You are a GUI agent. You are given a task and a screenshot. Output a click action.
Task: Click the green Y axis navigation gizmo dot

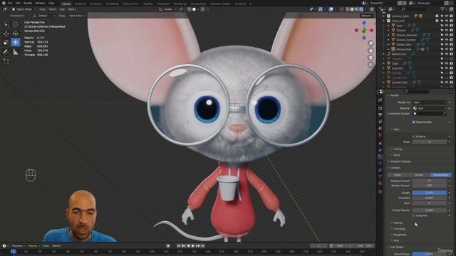click(x=364, y=31)
